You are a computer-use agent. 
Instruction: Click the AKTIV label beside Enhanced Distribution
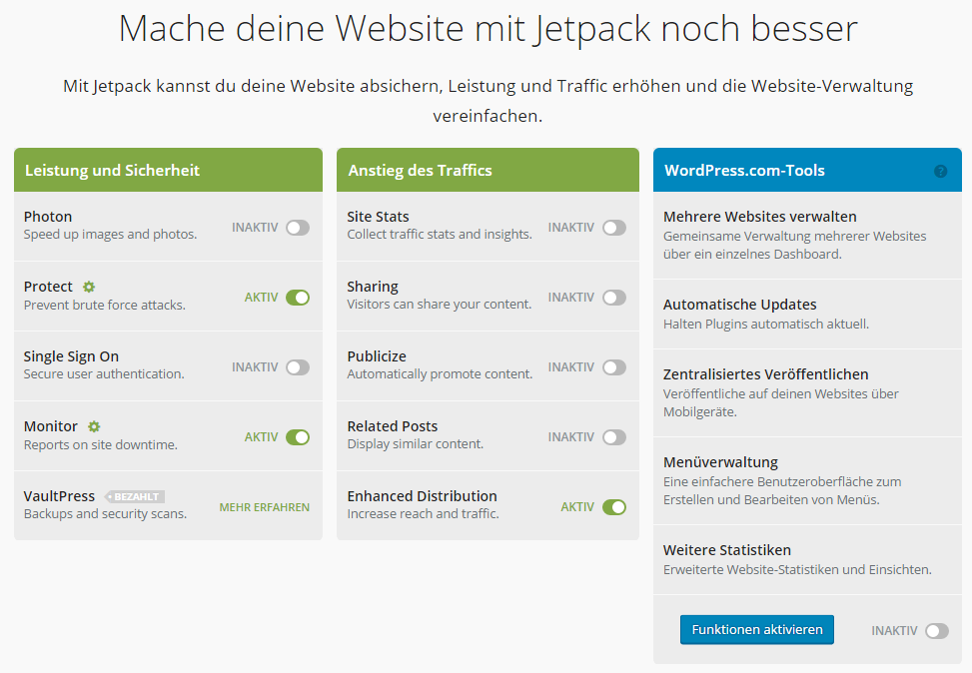pyautogui.click(x=577, y=507)
